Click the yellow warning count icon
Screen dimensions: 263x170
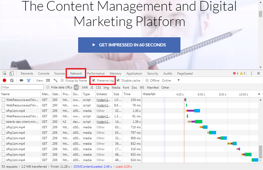click(241, 73)
